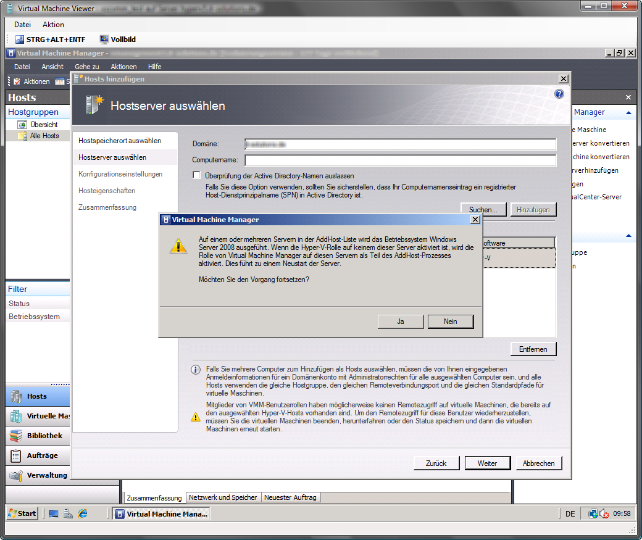Open the Windows Start menu
The width and height of the screenshot is (642, 540).
(x=22, y=513)
